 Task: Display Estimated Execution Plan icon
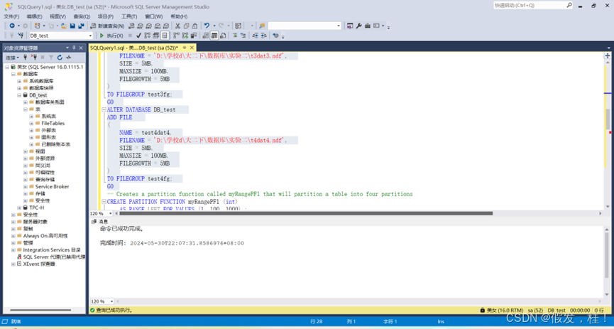pos(147,36)
